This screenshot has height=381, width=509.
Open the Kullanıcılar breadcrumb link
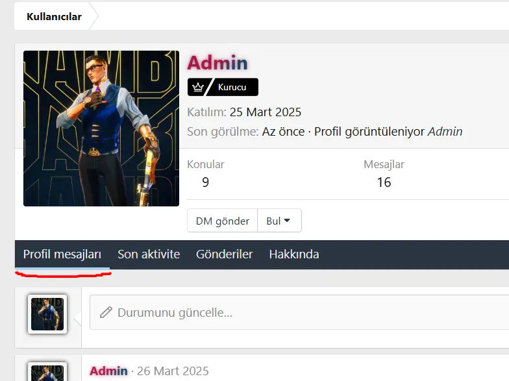(54, 17)
